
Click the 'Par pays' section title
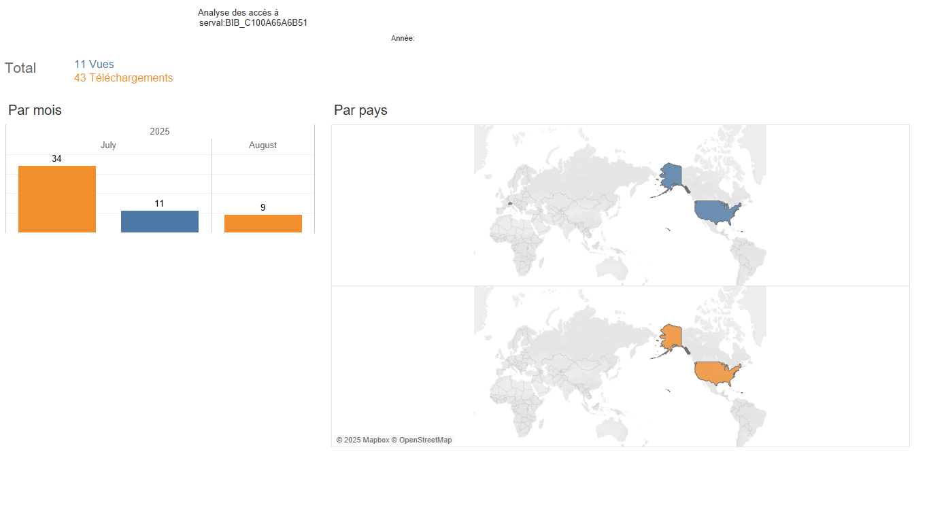click(360, 110)
